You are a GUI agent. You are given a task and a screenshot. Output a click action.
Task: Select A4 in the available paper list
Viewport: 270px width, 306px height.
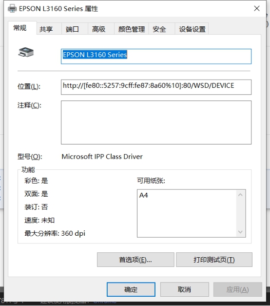[x=144, y=195]
